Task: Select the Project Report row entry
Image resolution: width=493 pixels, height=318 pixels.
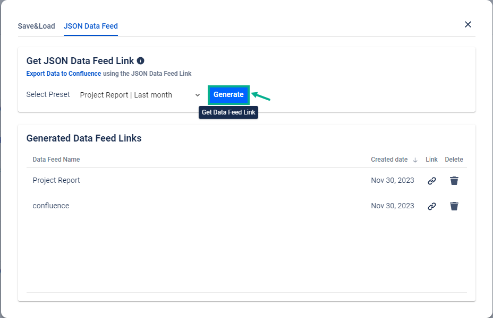Action: pos(56,180)
